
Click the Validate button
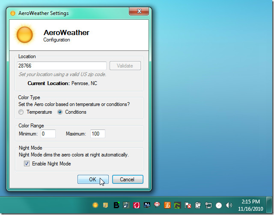(125, 66)
